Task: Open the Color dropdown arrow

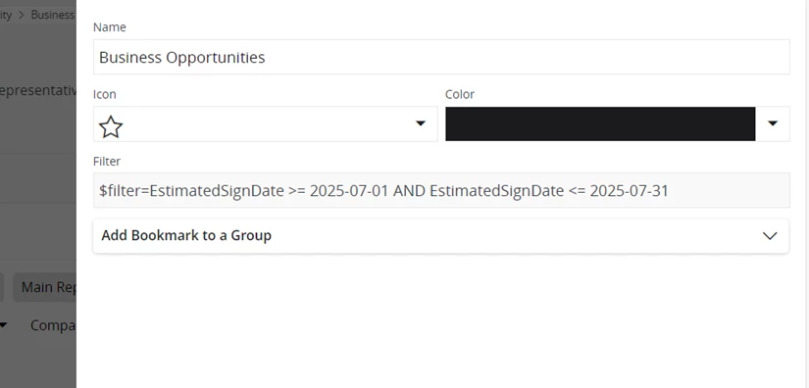Action: (x=773, y=123)
